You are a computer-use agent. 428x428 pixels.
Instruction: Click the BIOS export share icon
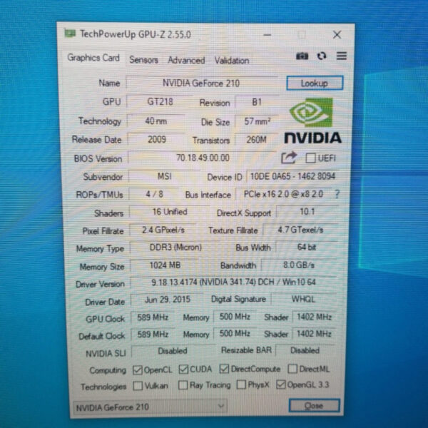click(289, 158)
